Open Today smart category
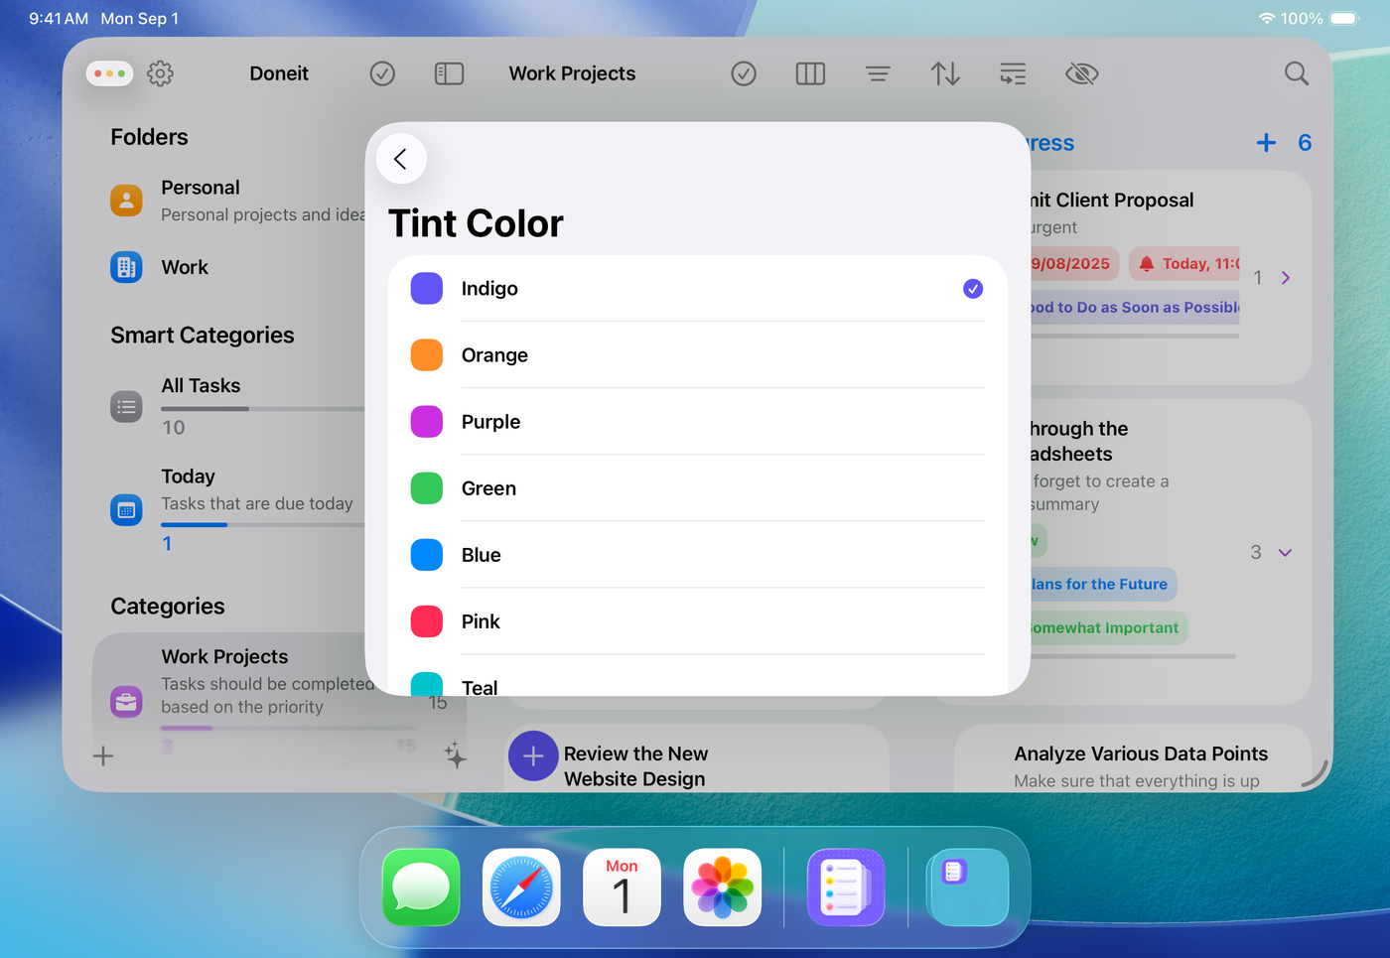 pos(189,477)
